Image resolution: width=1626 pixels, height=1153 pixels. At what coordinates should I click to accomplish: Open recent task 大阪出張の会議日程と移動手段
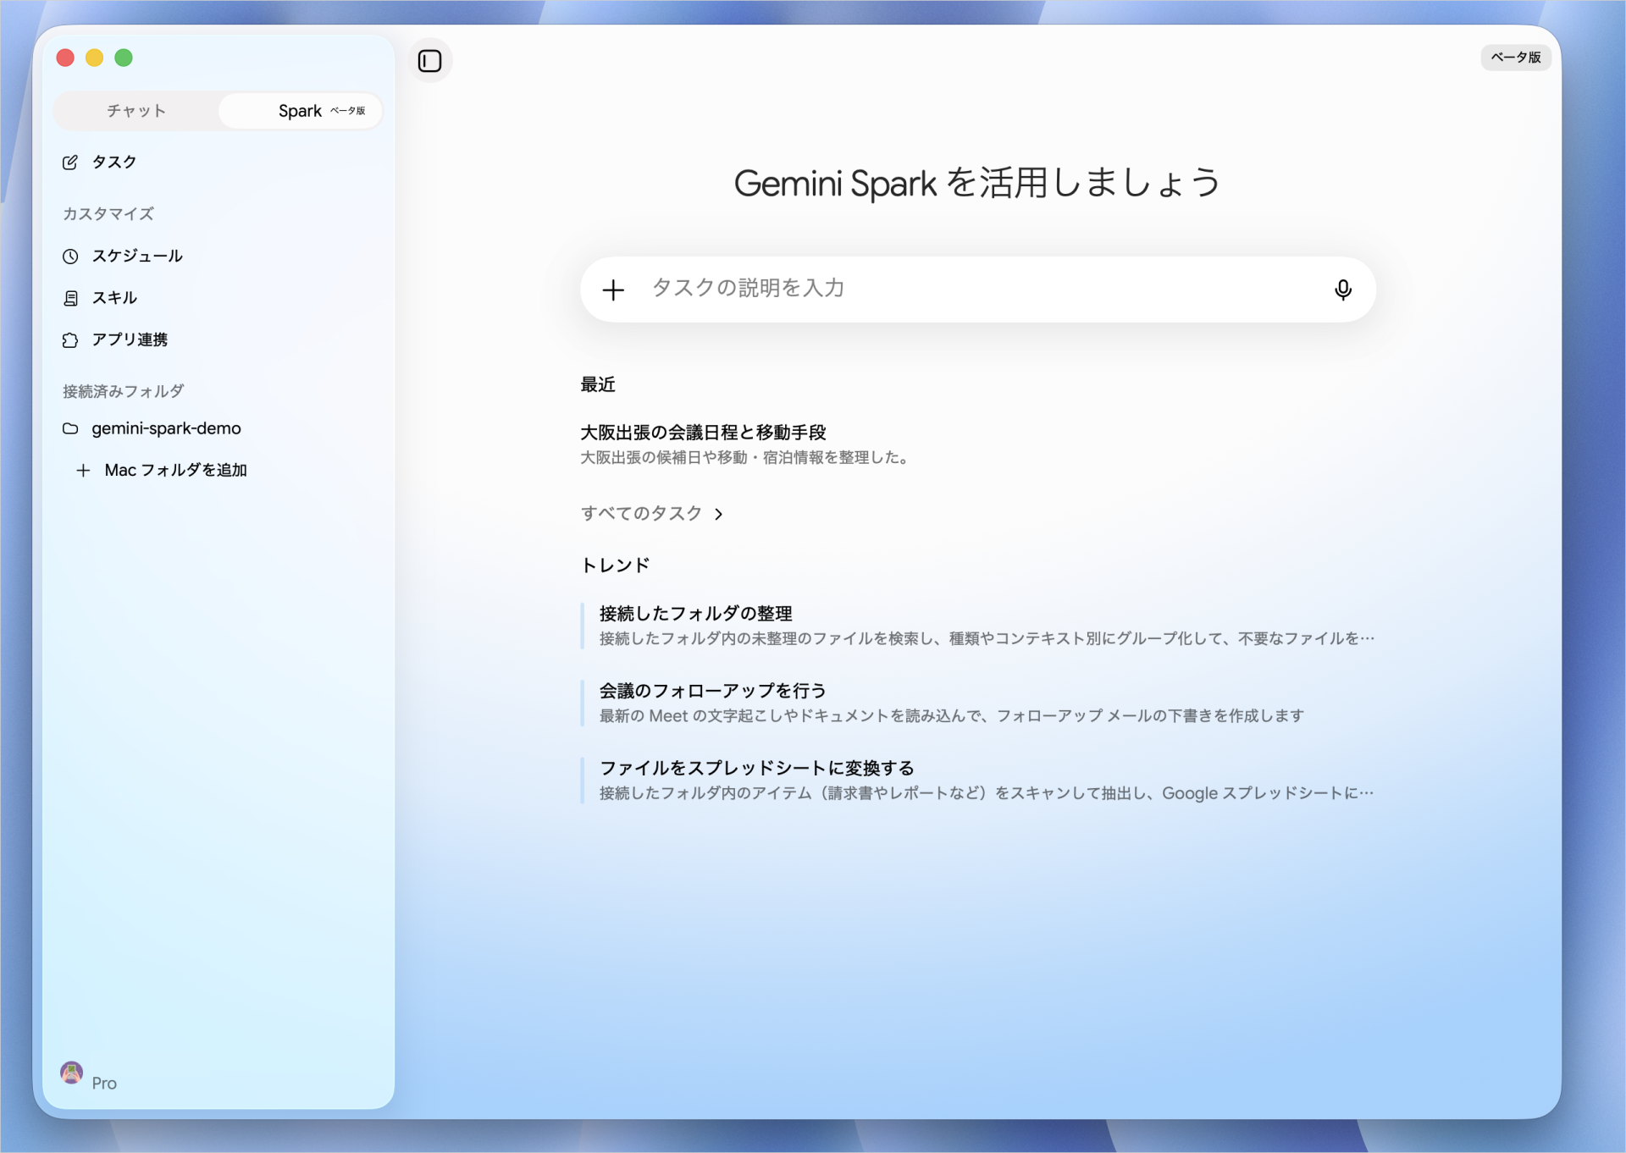tap(703, 433)
